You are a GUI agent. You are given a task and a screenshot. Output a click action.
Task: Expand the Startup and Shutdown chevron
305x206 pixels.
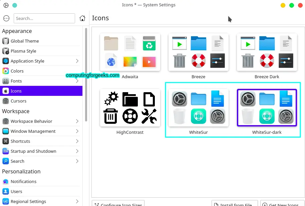pos(77,151)
